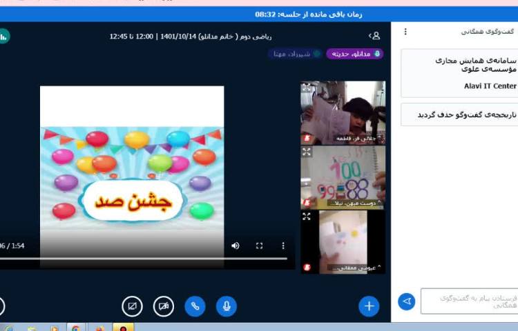This screenshot has height=331, width=518.
Task: Open the جلالی فر، فاطمه webcam name dropdown
Action: click(x=358, y=139)
